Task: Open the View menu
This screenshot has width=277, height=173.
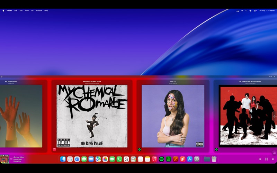Action: tap(27, 11)
